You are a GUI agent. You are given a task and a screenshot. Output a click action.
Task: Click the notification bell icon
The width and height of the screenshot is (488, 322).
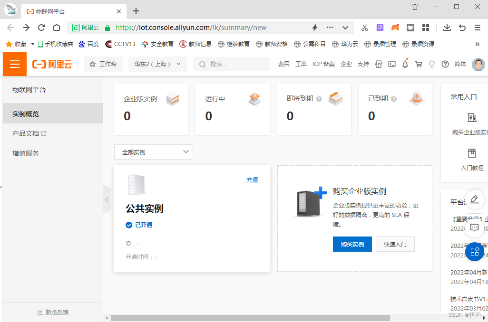(x=405, y=64)
